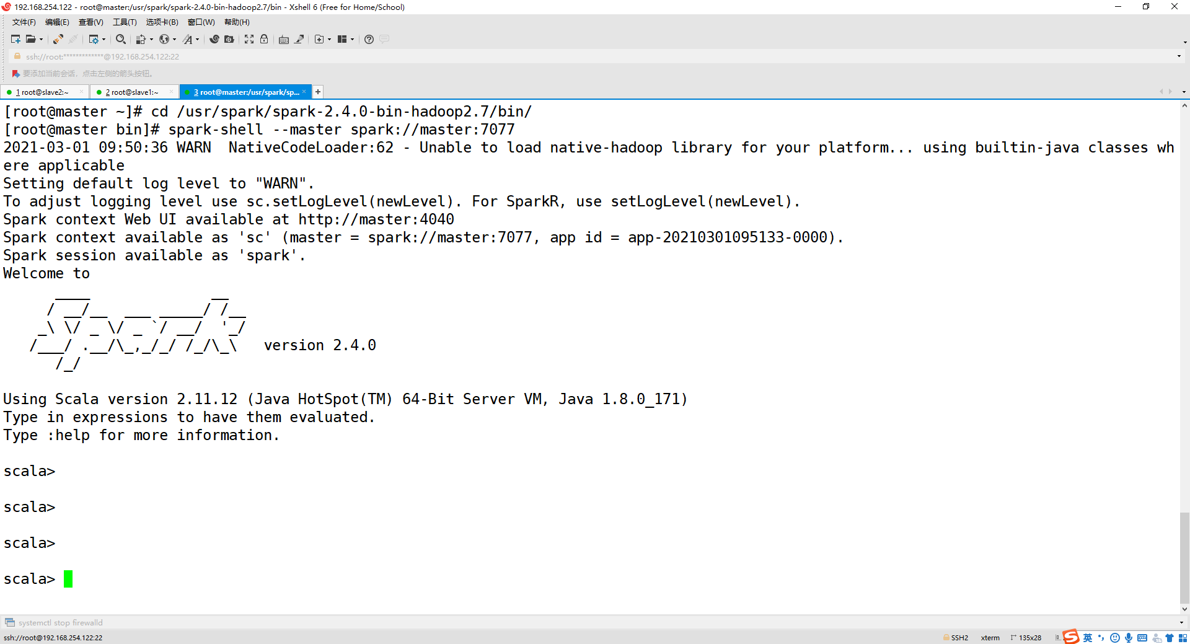Click the Open session folder icon

coord(30,39)
